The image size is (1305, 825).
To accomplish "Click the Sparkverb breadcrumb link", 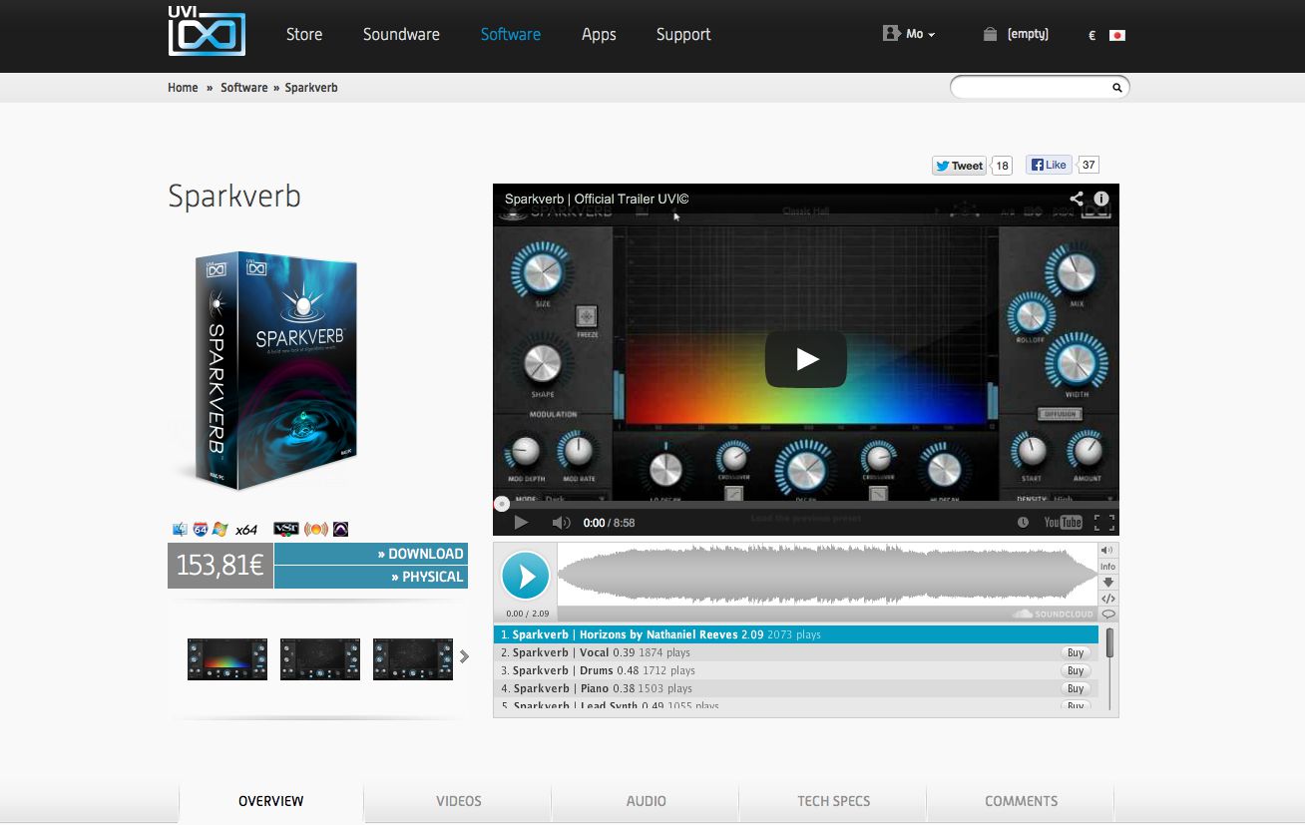I will pyautogui.click(x=311, y=88).
